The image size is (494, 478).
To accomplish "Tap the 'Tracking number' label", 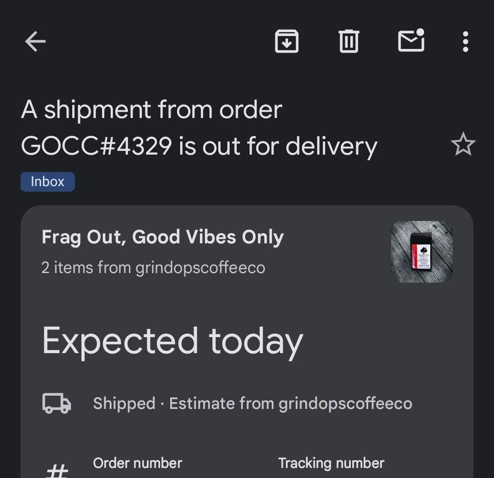I will tap(331, 463).
